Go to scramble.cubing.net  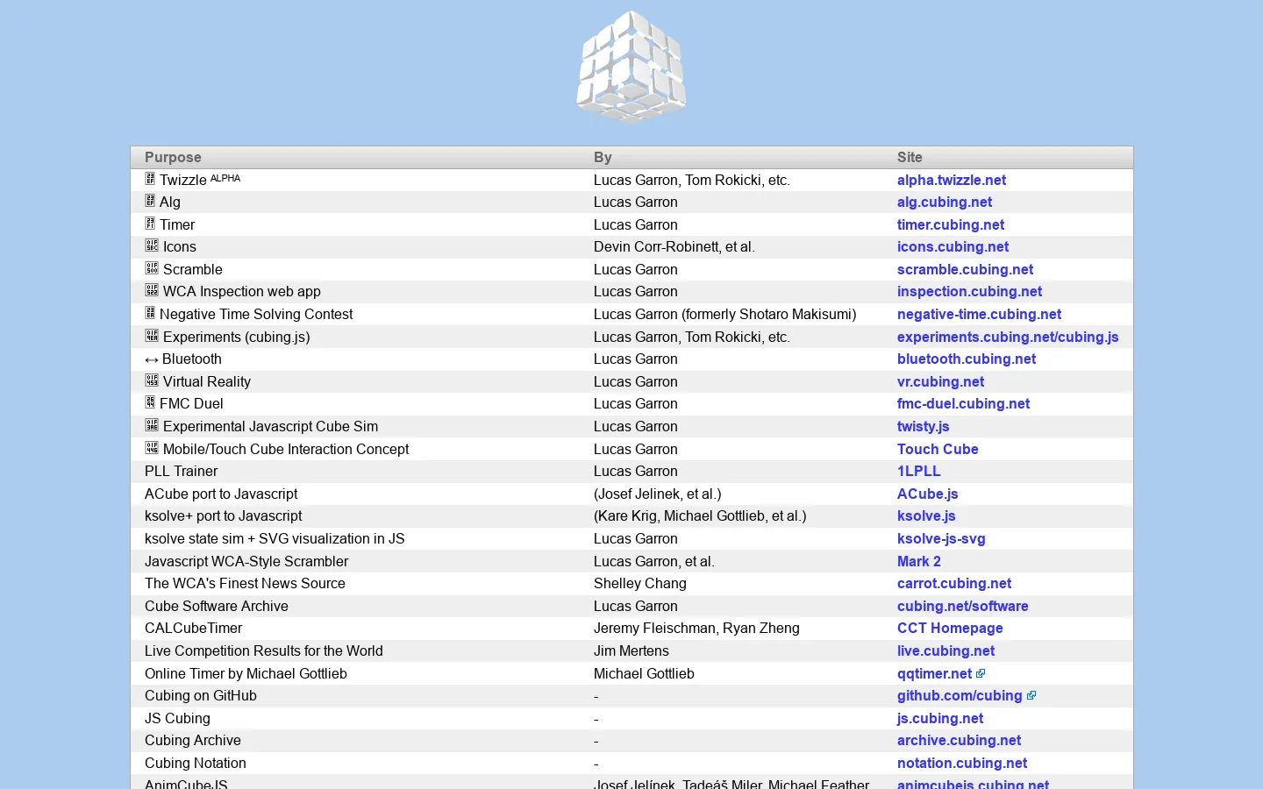[x=965, y=269]
